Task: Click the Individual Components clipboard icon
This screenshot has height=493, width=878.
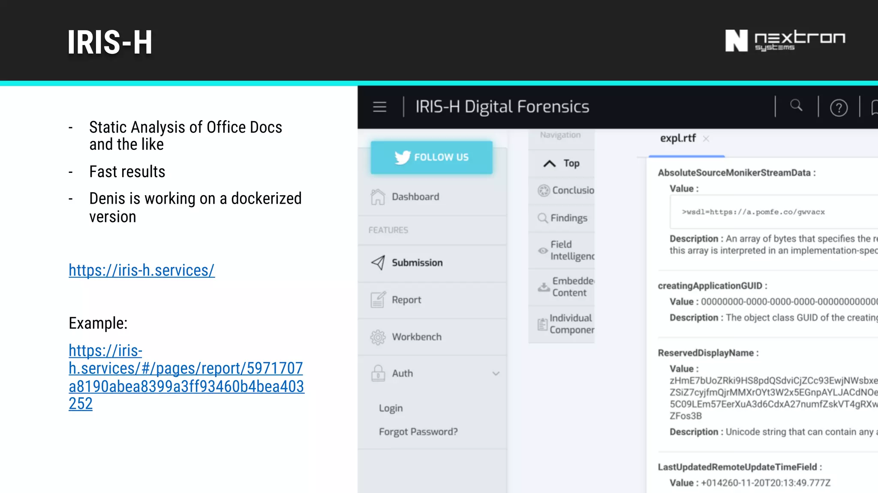Action: coord(543,324)
